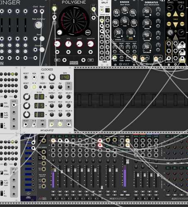Click the Zinger Clock input jack
The height and width of the screenshot is (207, 188).
coord(35,11)
